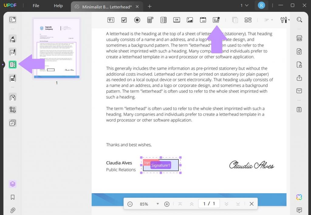Insert an Image form field

pyautogui.click(x=190, y=20)
